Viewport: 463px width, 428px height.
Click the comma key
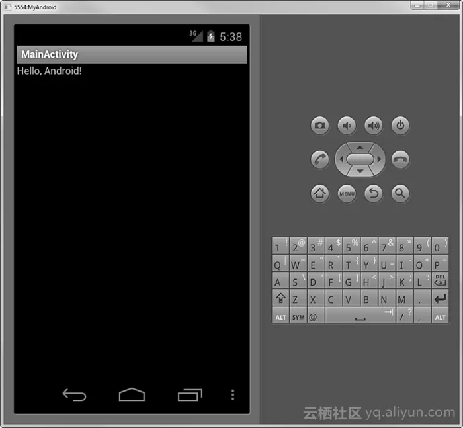coord(422,315)
